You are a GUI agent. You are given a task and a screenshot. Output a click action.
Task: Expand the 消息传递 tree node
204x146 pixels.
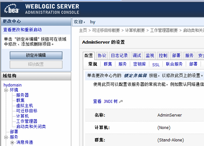[12, 142]
